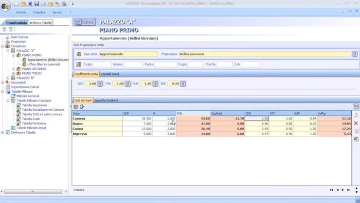Open Tabella Ascensore
Viewport: 360px width, 203px height.
(x=34, y=105)
